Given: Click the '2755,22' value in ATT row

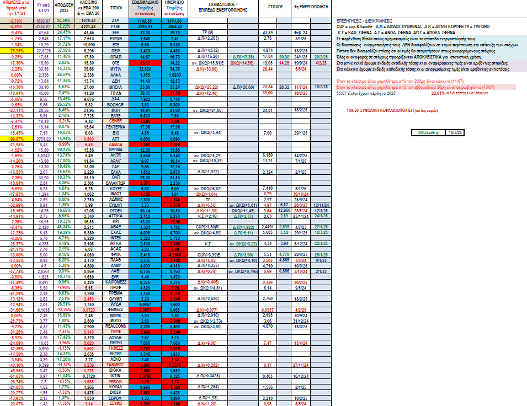Looking at the screenshot, I should [44, 139].
